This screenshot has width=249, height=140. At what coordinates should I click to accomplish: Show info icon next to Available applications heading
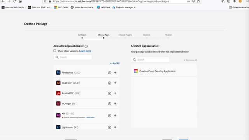tap(86, 46)
